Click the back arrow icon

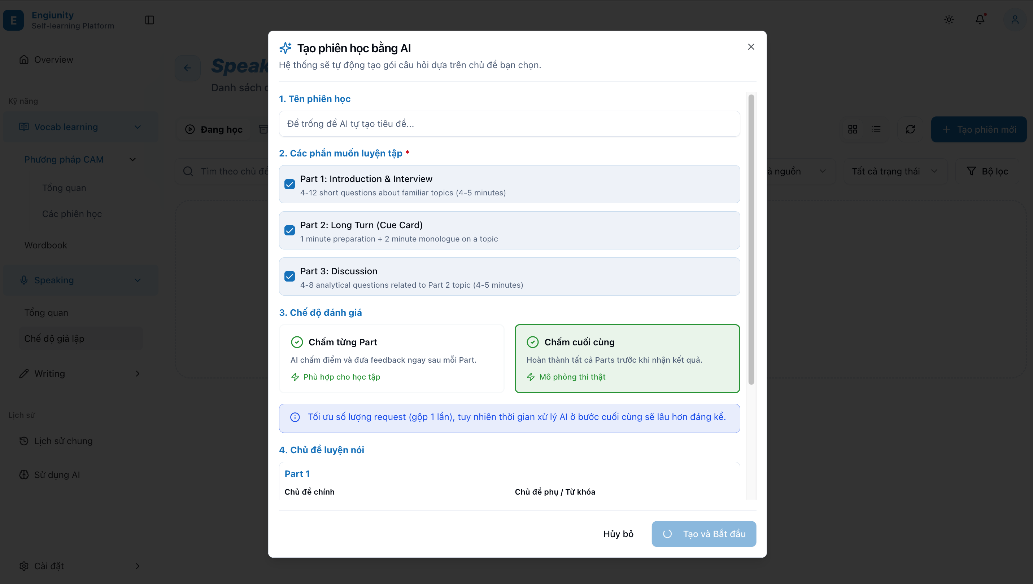pos(187,68)
